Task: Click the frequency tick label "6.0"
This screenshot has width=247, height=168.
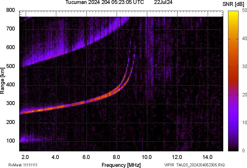Action: [x=86, y=157]
